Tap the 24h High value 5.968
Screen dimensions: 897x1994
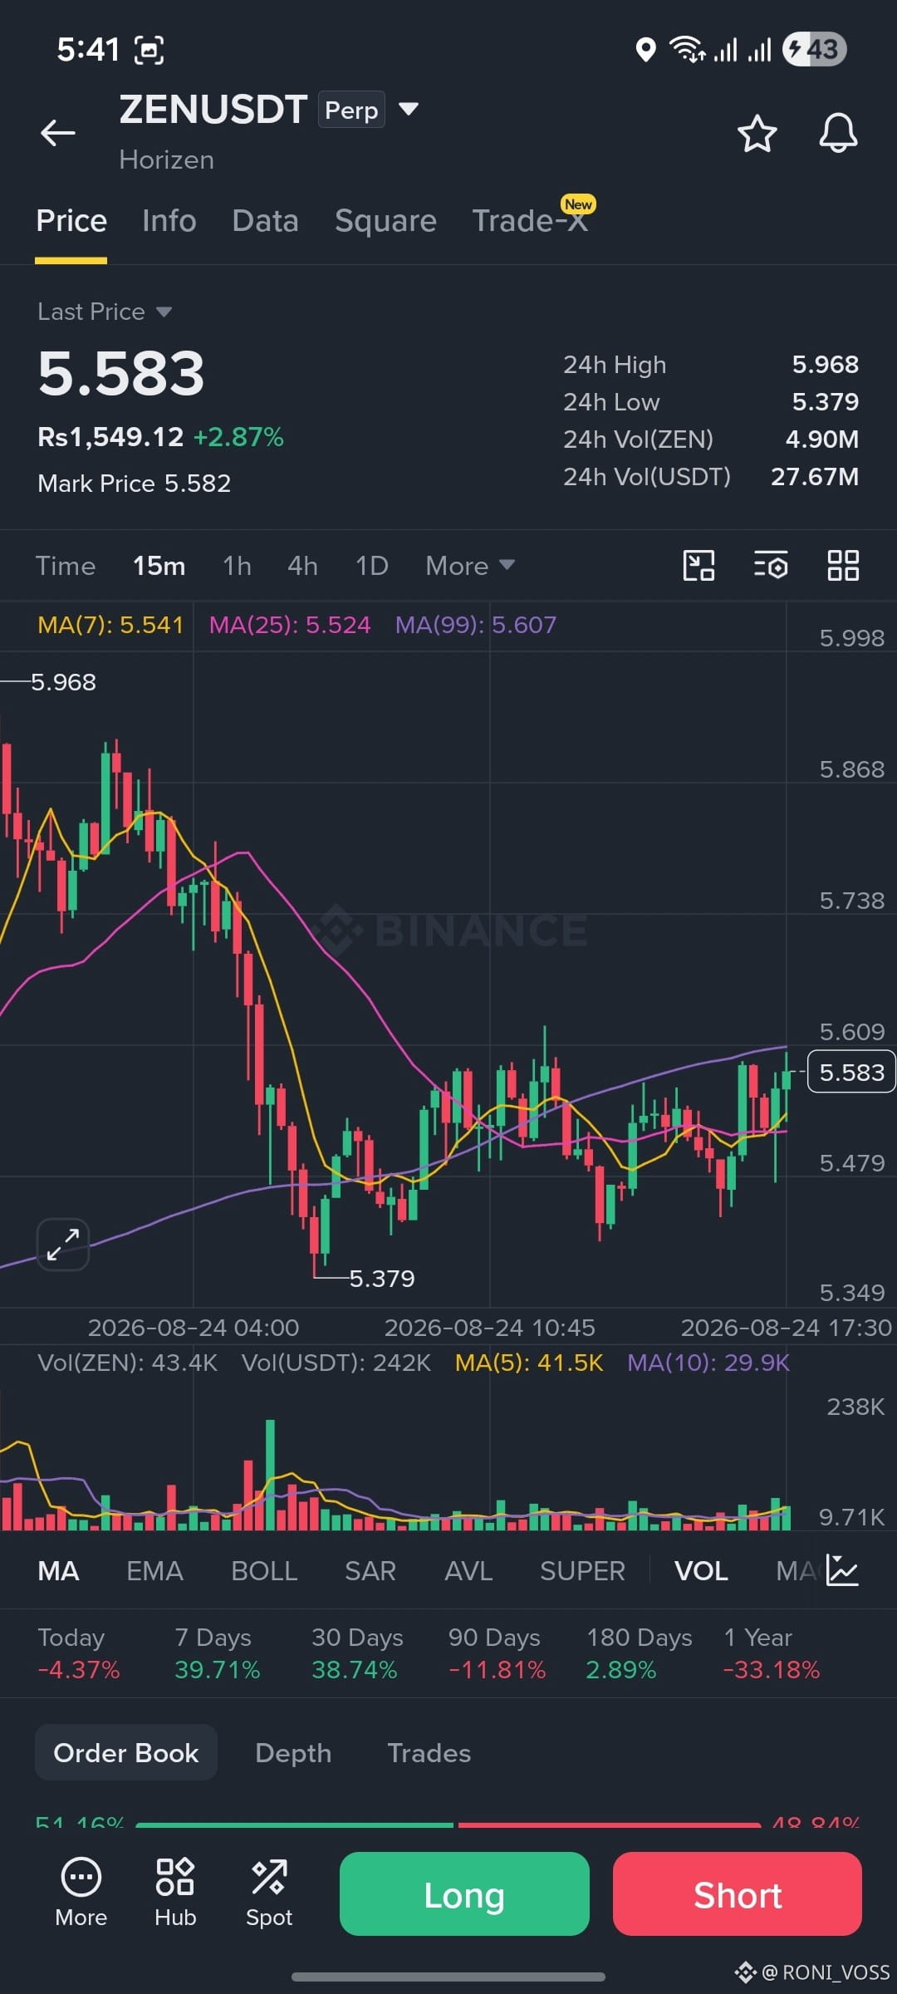826,365
